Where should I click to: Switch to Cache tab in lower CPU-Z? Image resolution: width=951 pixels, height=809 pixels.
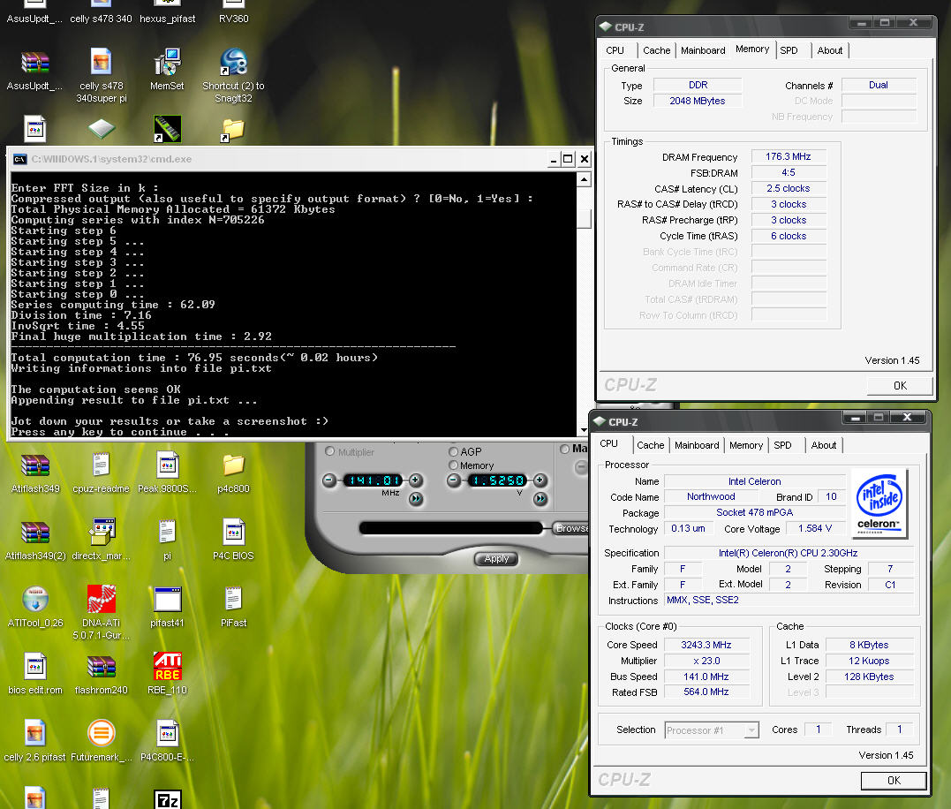pyautogui.click(x=650, y=445)
